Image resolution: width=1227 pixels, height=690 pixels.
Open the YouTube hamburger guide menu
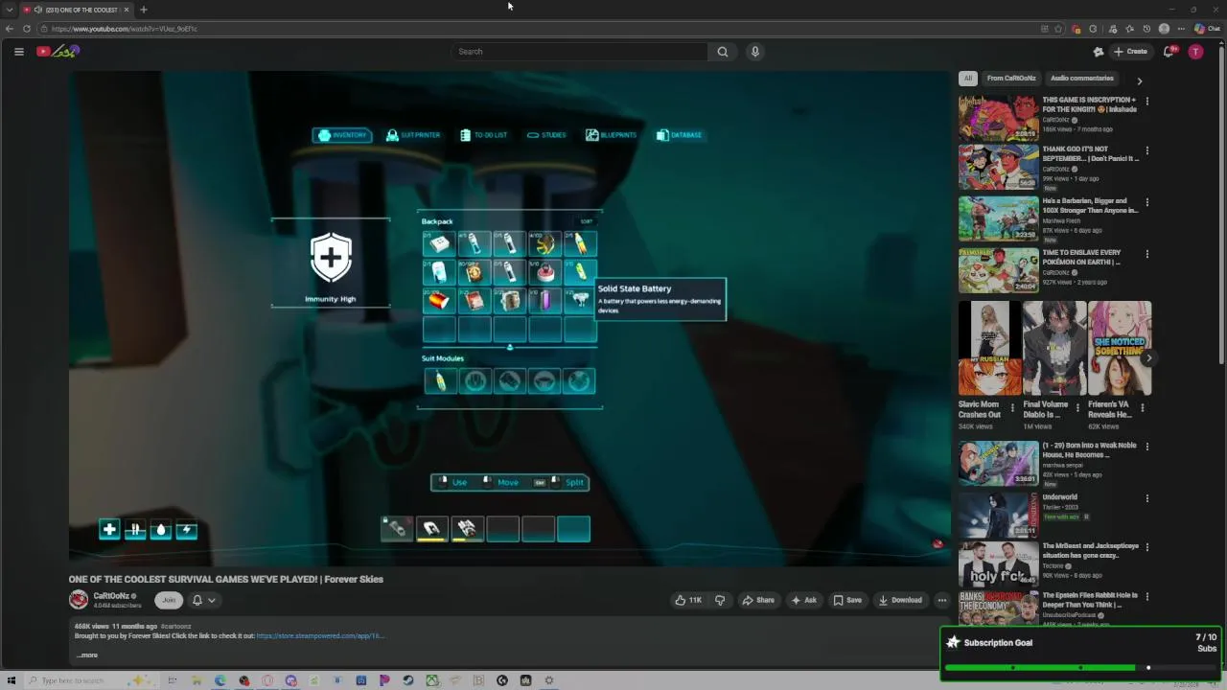click(x=18, y=52)
